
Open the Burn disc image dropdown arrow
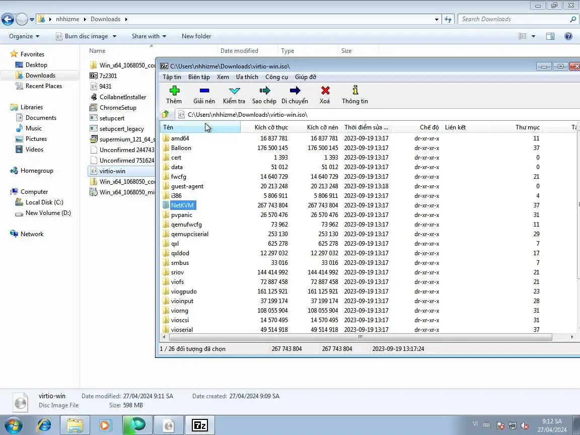[114, 36]
